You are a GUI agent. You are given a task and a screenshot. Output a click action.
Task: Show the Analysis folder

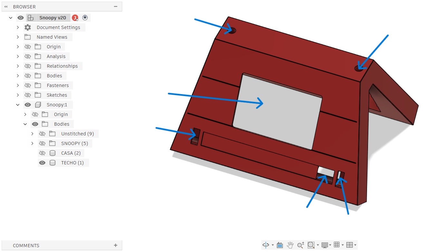pos(28,56)
